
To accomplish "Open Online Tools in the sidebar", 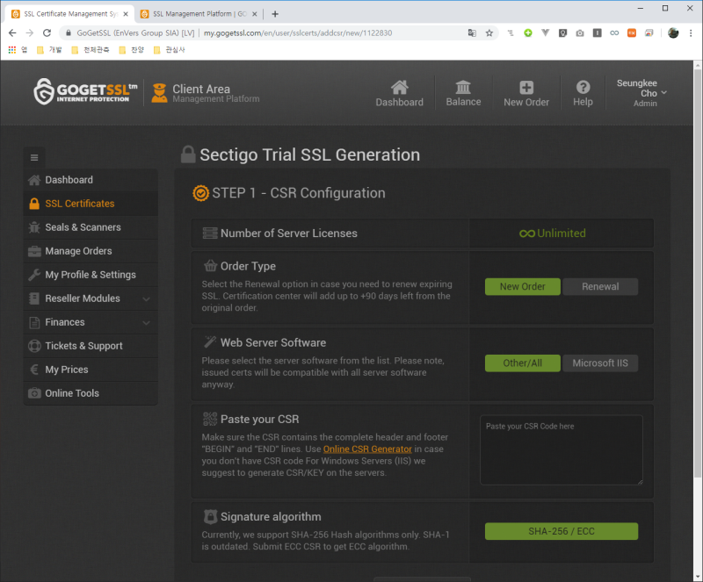I will pos(91,394).
